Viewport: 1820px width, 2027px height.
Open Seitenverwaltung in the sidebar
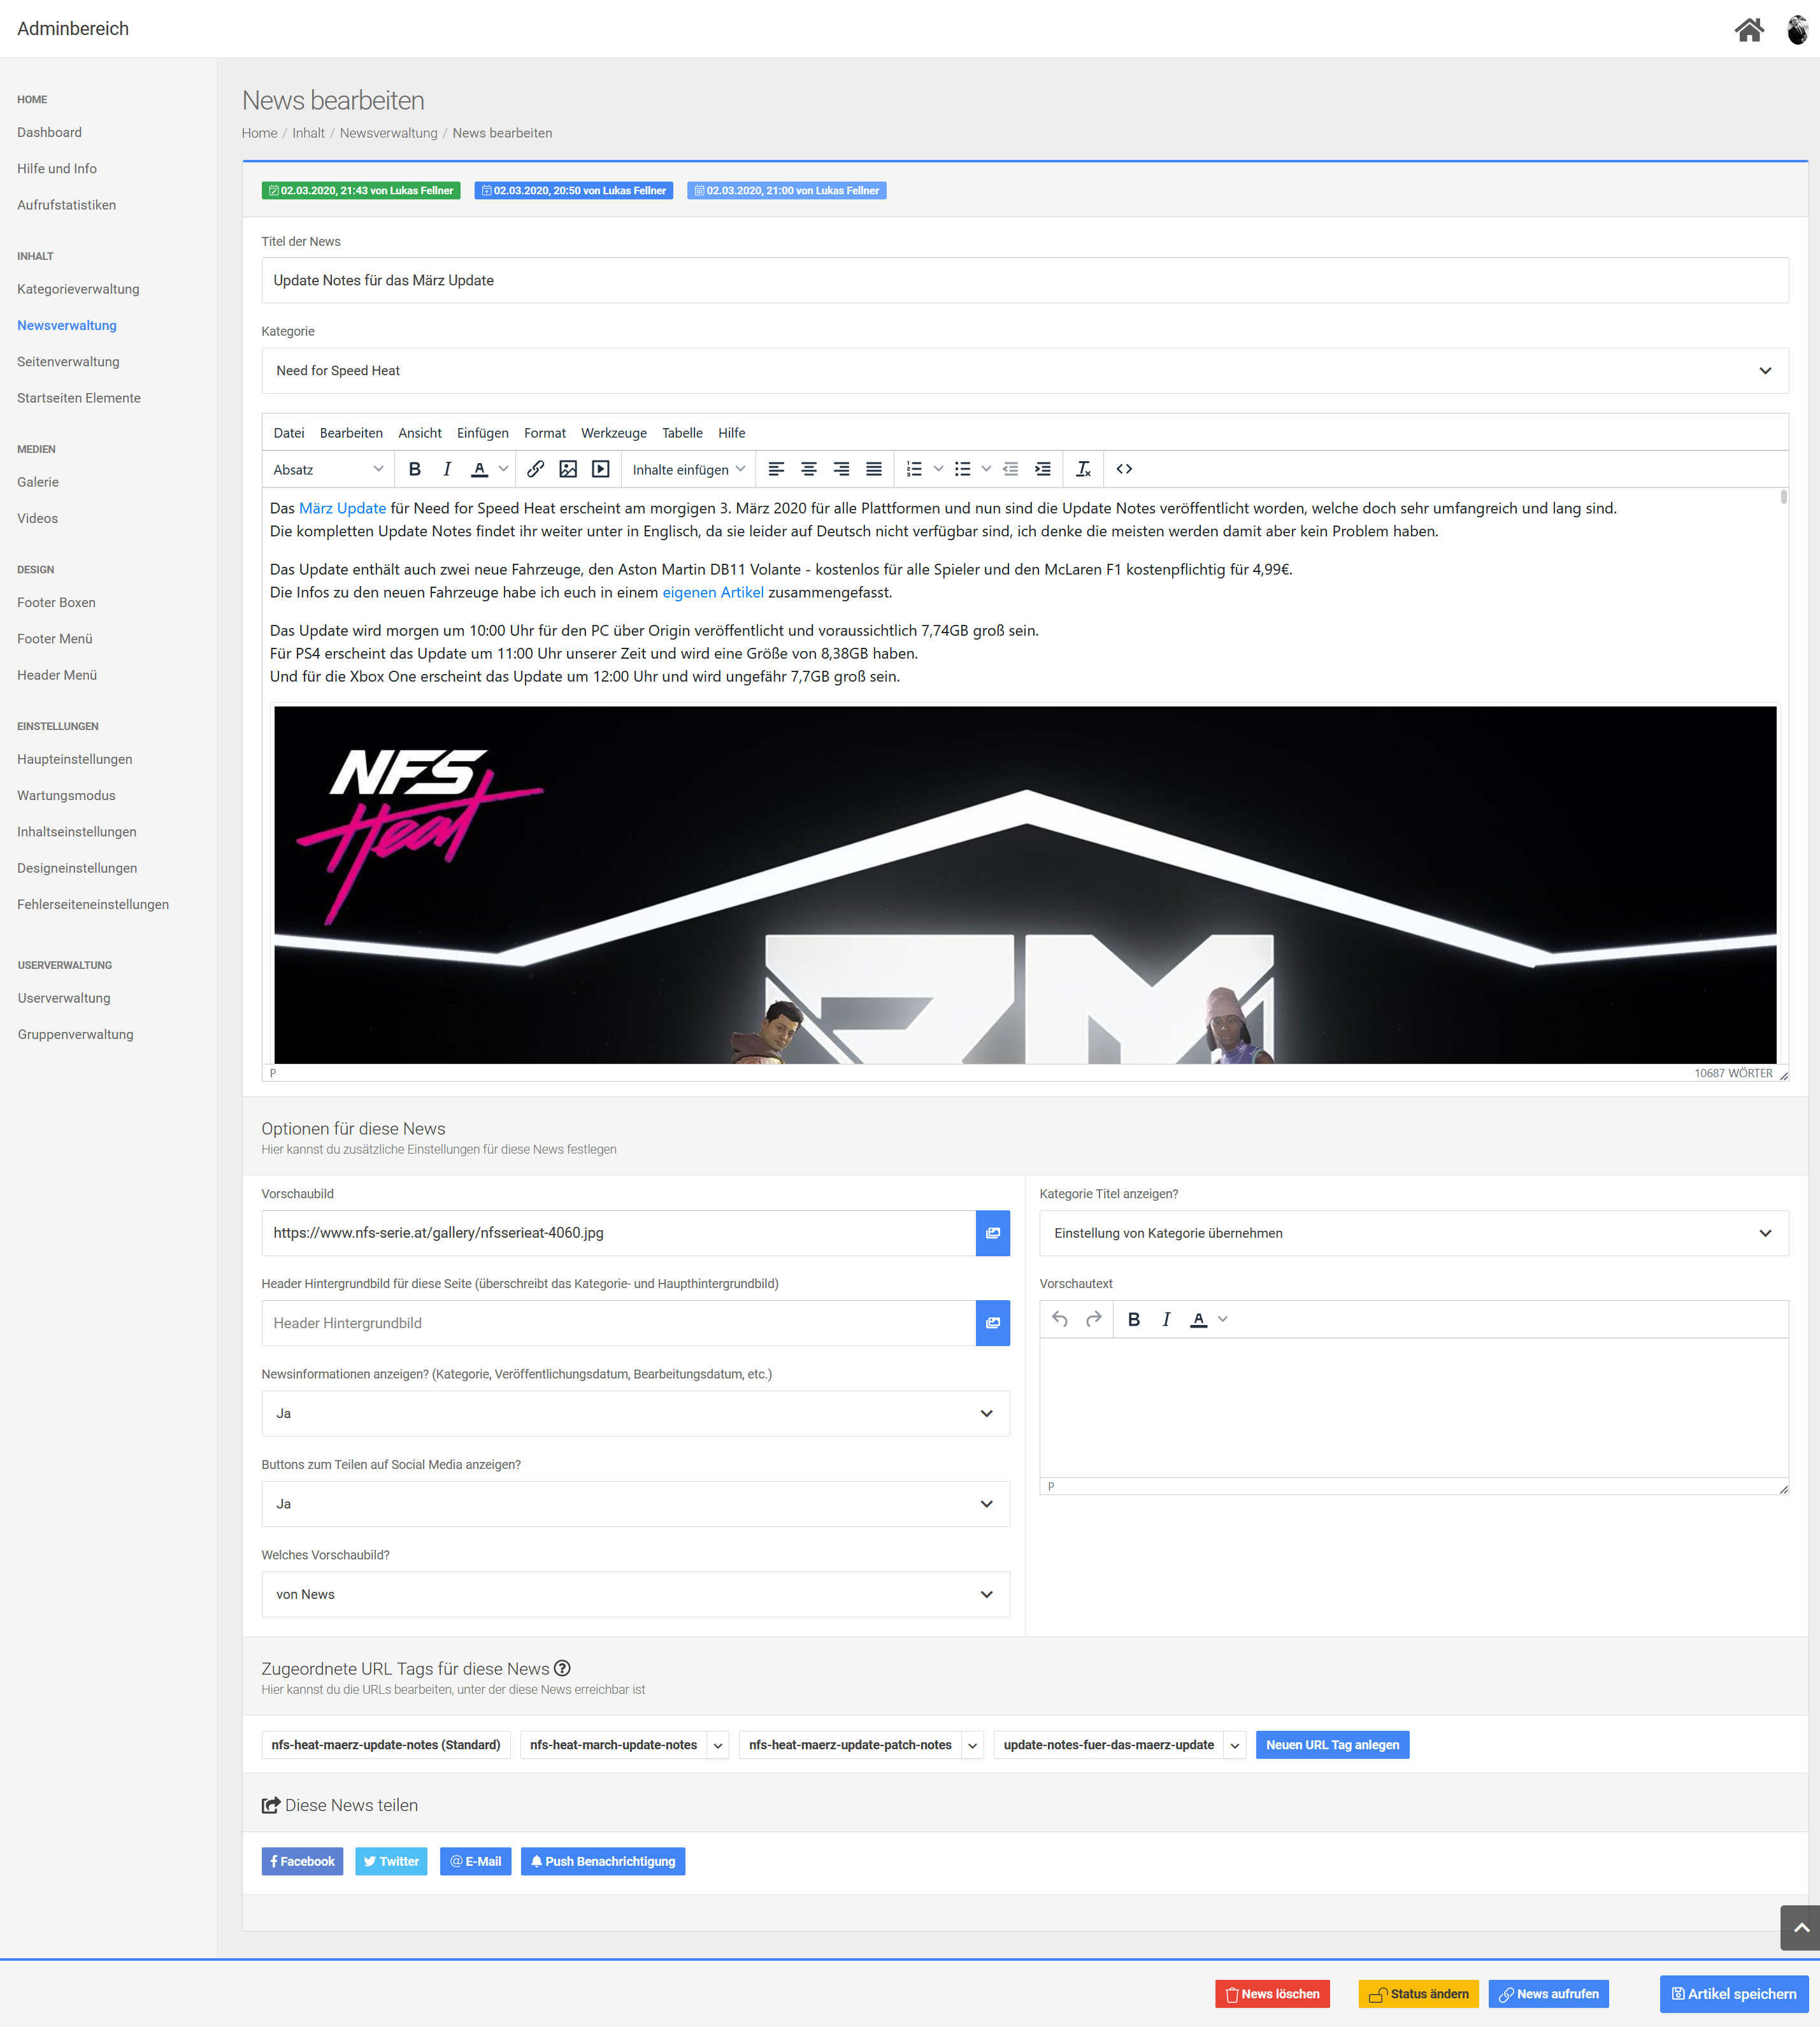pos(68,362)
